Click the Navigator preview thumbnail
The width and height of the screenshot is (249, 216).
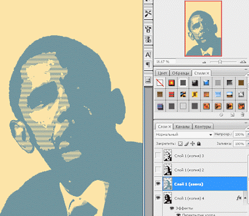coord(203,28)
